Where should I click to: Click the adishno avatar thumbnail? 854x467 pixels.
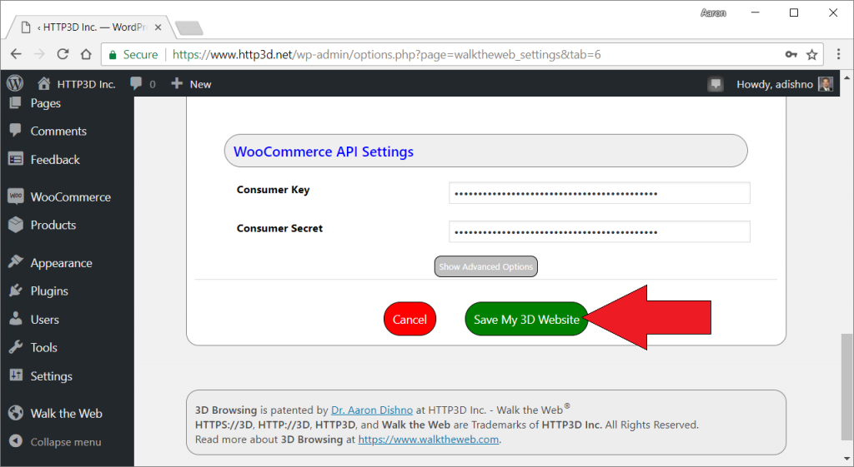tap(825, 84)
